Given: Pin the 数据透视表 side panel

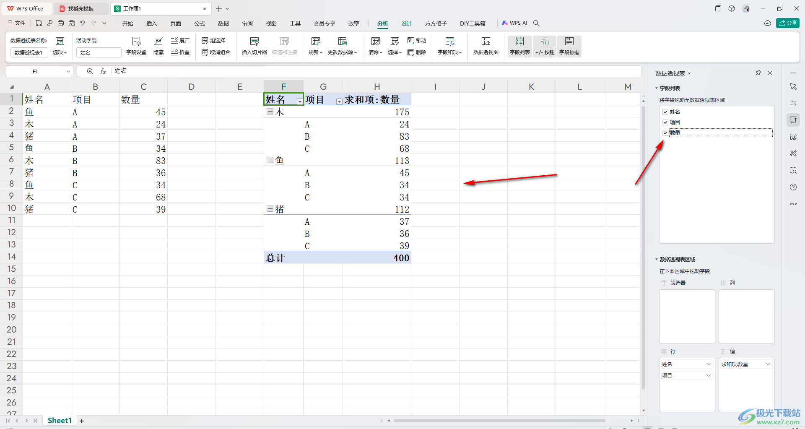Looking at the screenshot, I should (x=758, y=73).
